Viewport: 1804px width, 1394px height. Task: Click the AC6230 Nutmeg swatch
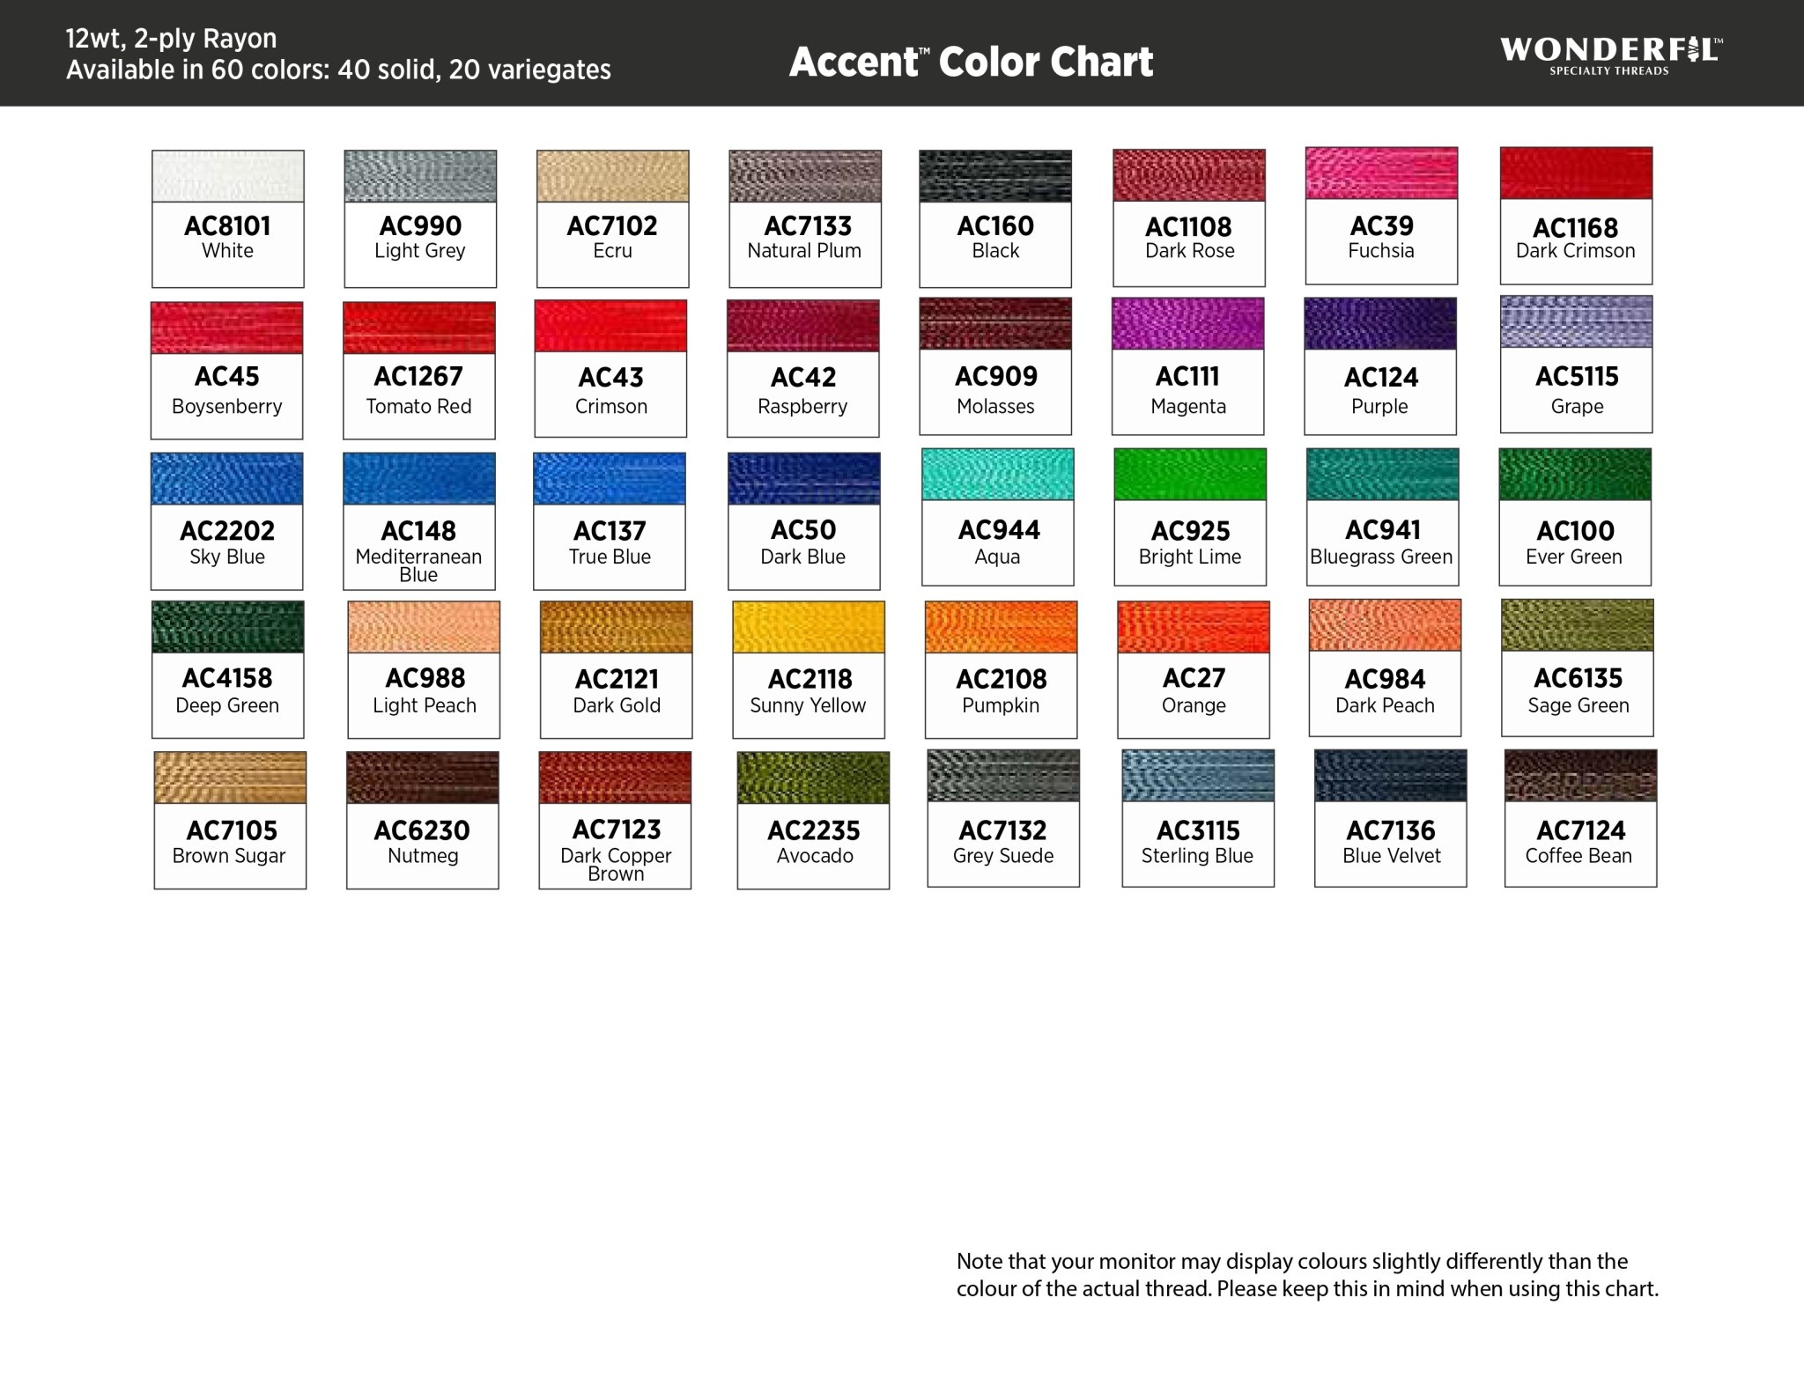(423, 821)
